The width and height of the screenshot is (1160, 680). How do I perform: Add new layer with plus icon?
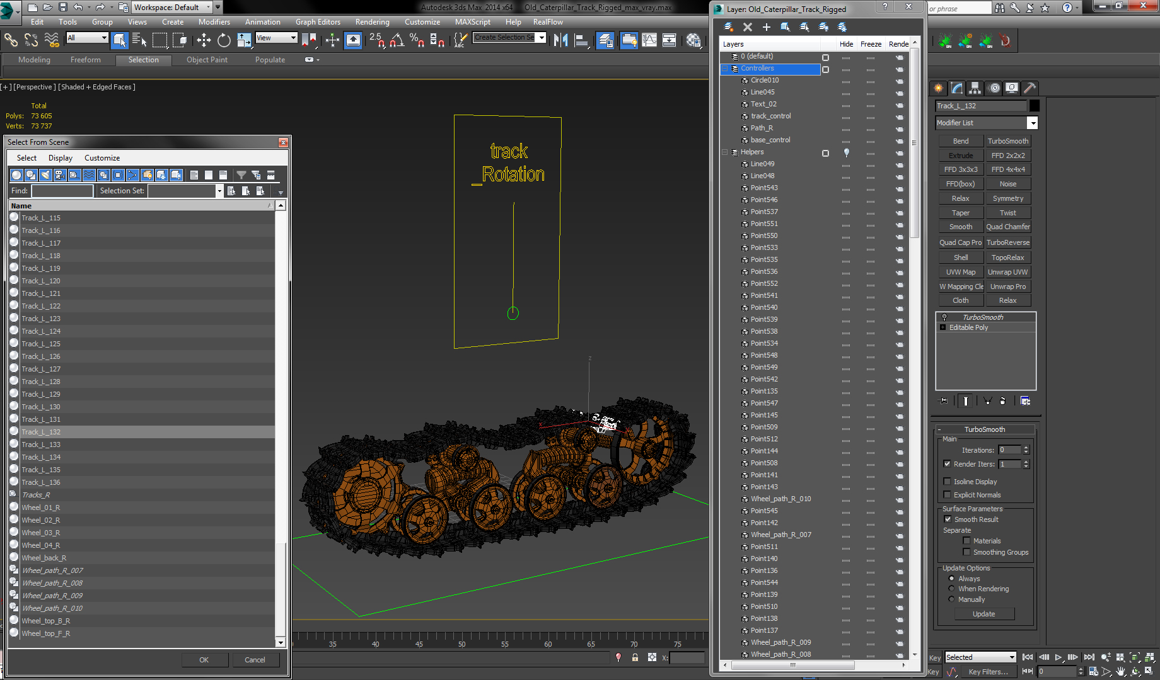coord(767,27)
